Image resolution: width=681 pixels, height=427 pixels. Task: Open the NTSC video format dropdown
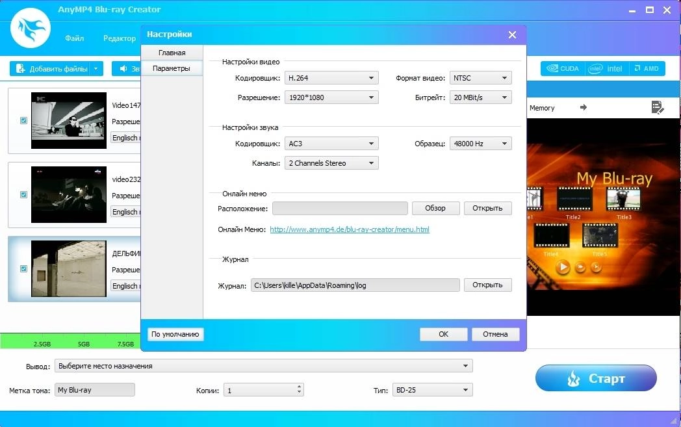point(480,78)
